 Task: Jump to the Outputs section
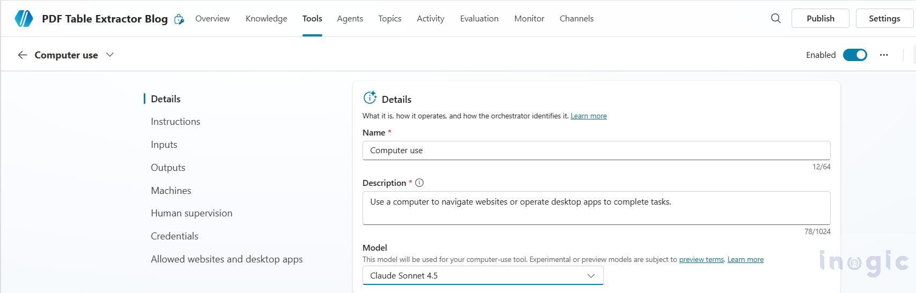168,168
